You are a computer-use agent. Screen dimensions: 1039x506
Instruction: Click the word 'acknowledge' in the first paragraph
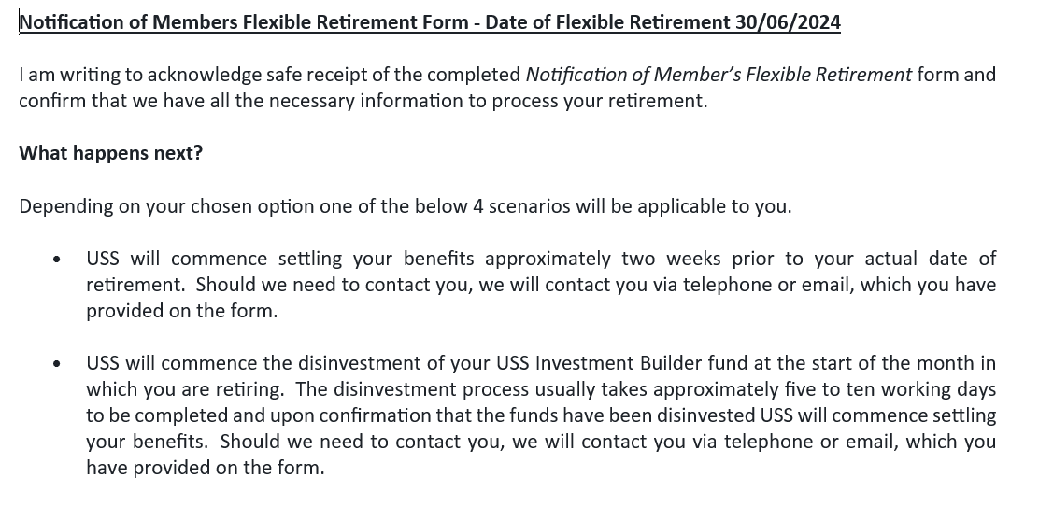pos(205,75)
